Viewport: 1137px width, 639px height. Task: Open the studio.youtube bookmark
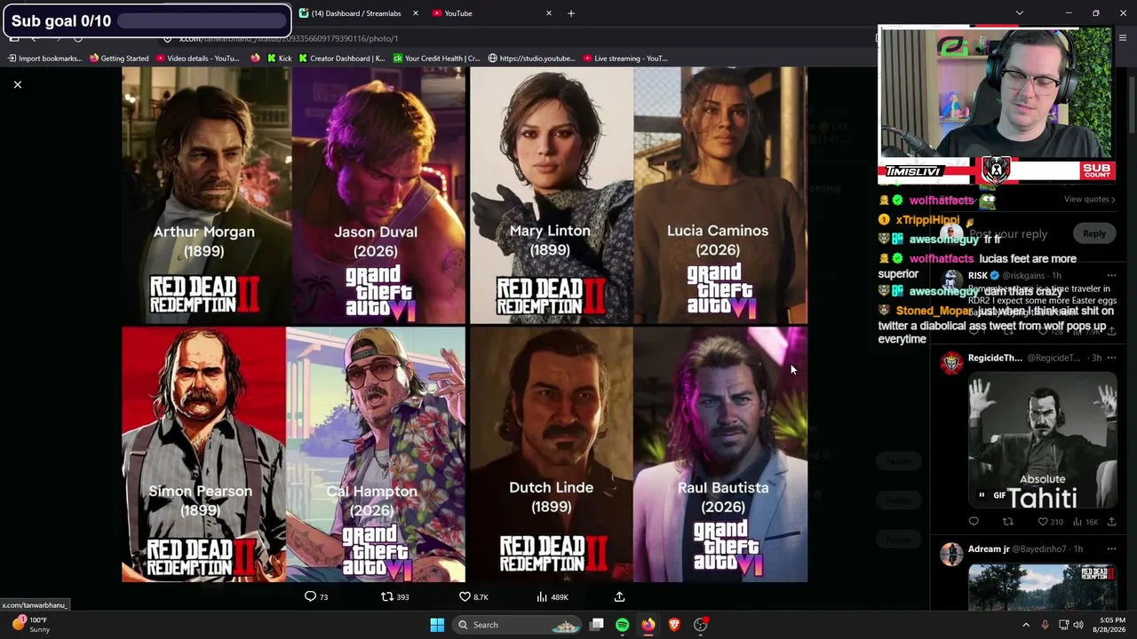click(x=531, y=59)
